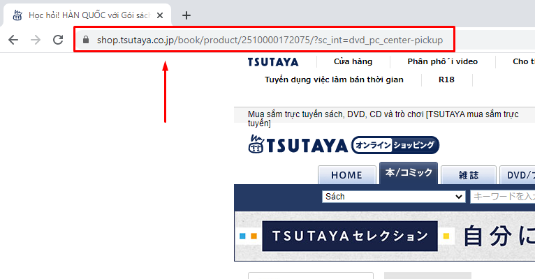This screenshot has height=279, width=535.
Task: Close the 'Học hỏi! HÀN QUỐC' tab
Action: click(160, 15)
